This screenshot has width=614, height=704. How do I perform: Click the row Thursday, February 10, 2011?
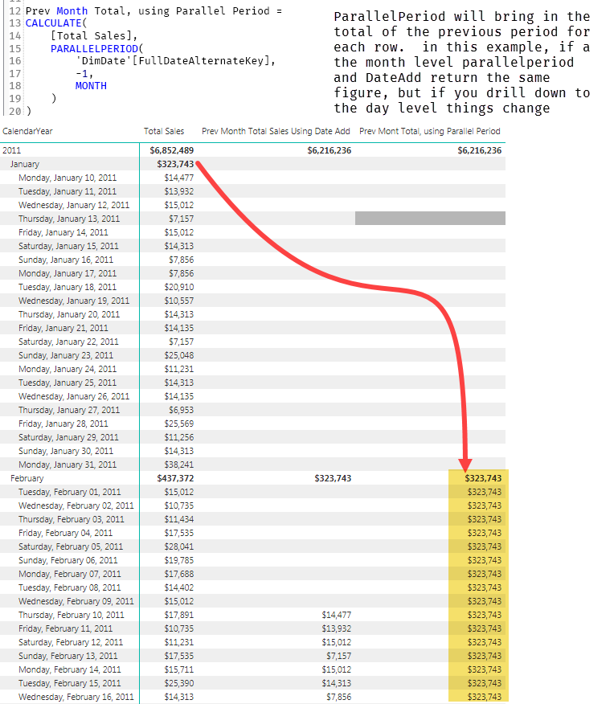coord(252,615)
